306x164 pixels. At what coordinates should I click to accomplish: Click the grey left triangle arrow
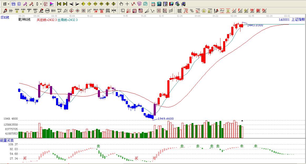point(71,4)
